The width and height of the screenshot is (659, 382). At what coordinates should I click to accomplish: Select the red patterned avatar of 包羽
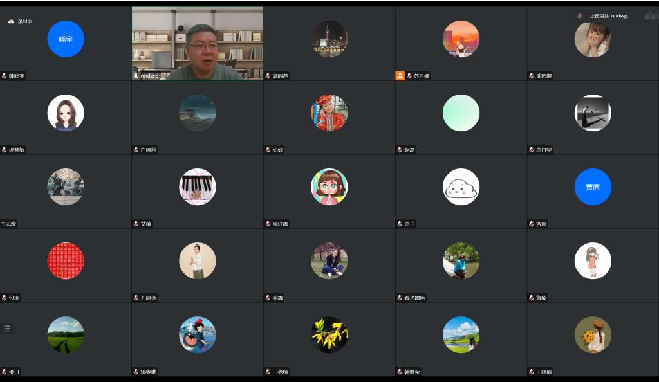[66, 261]
